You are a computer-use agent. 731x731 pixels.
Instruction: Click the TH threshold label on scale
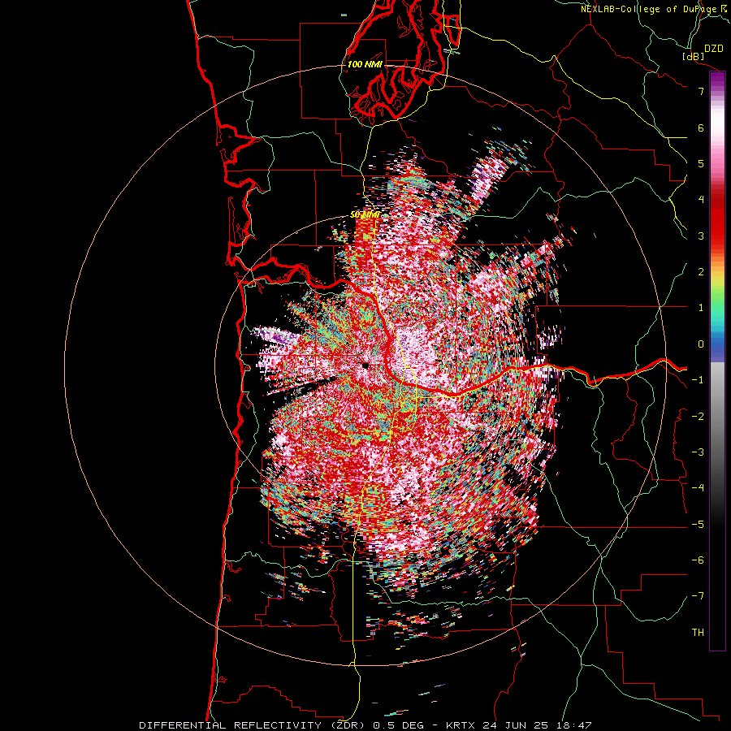[x=698, y=632]
